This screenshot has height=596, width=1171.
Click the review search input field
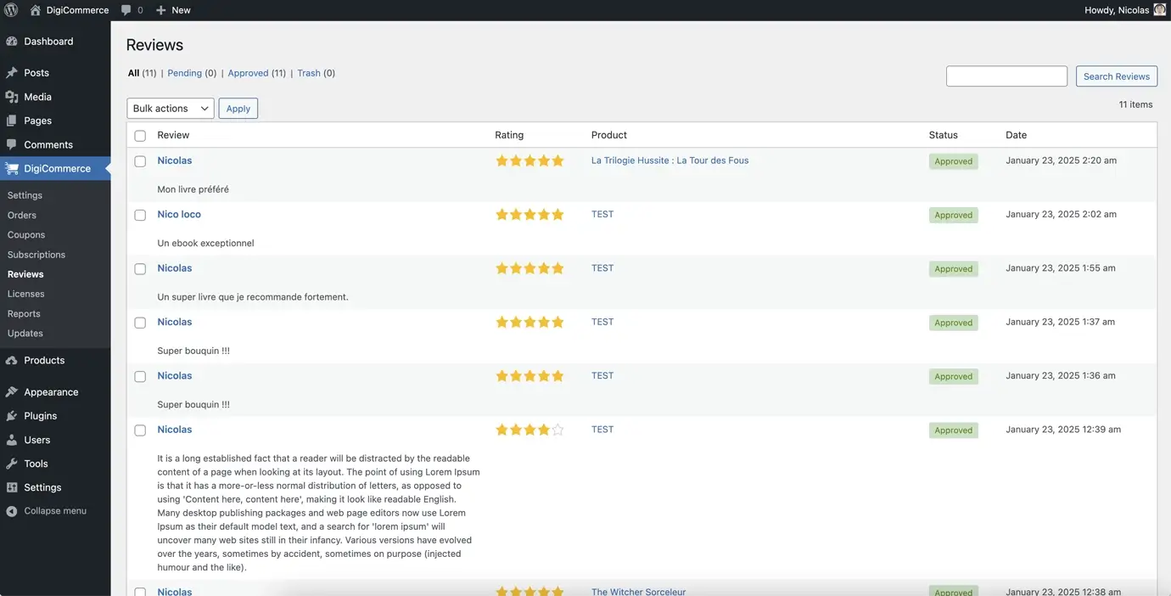(1006, 76)
